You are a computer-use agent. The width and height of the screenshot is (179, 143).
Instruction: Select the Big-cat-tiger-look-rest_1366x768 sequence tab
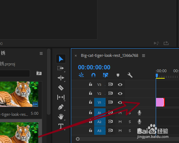click(110, 55)
